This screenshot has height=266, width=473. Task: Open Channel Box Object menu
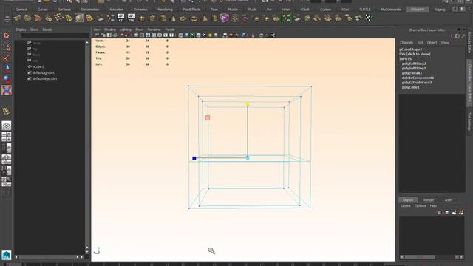432,43
